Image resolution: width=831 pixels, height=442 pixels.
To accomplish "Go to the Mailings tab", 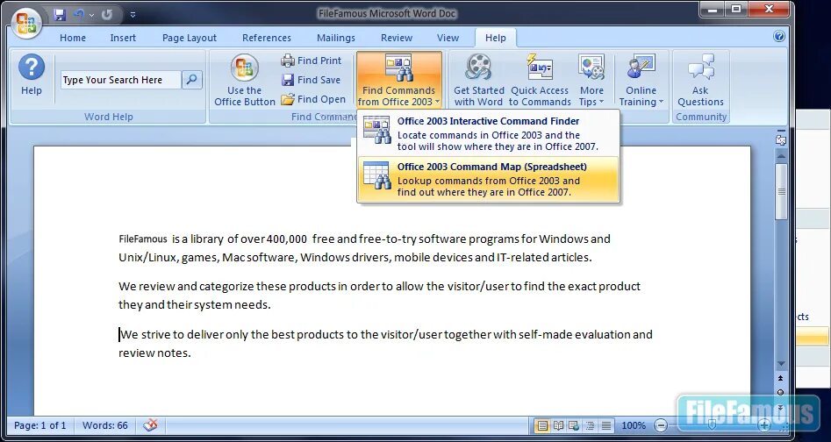I will pos(336,38).
